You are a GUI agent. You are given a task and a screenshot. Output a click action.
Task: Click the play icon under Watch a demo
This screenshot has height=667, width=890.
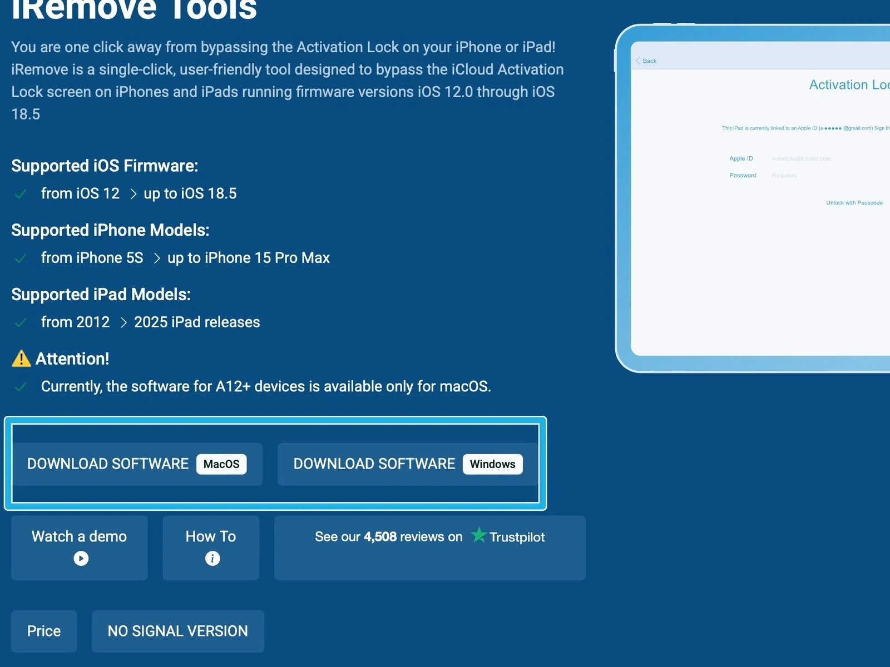(x=81, y=558)
